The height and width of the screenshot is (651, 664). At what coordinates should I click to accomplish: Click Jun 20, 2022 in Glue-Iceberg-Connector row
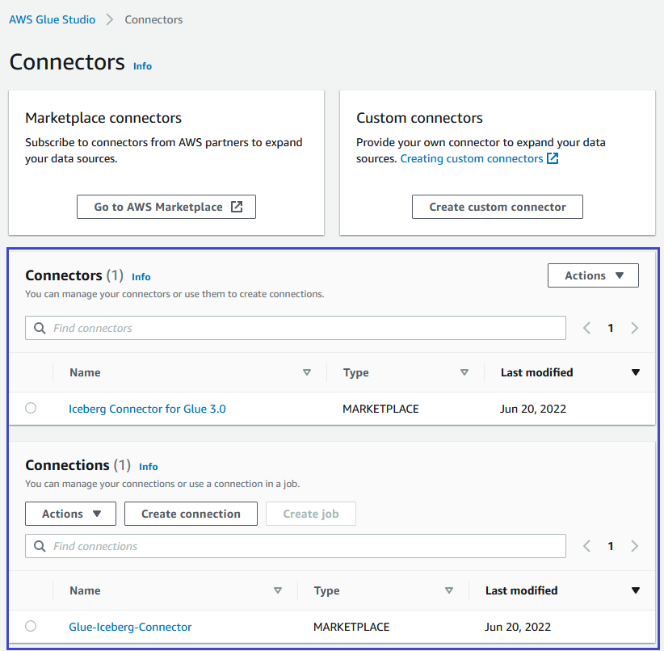pos(518,627)
